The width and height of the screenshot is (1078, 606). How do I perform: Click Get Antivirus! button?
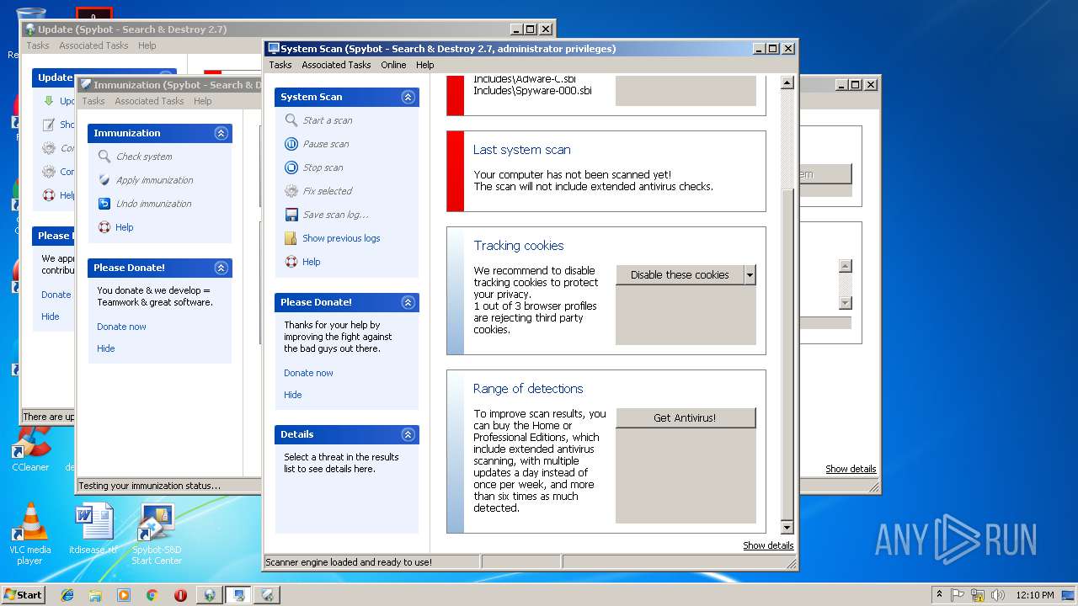click(x=686, y=417)
